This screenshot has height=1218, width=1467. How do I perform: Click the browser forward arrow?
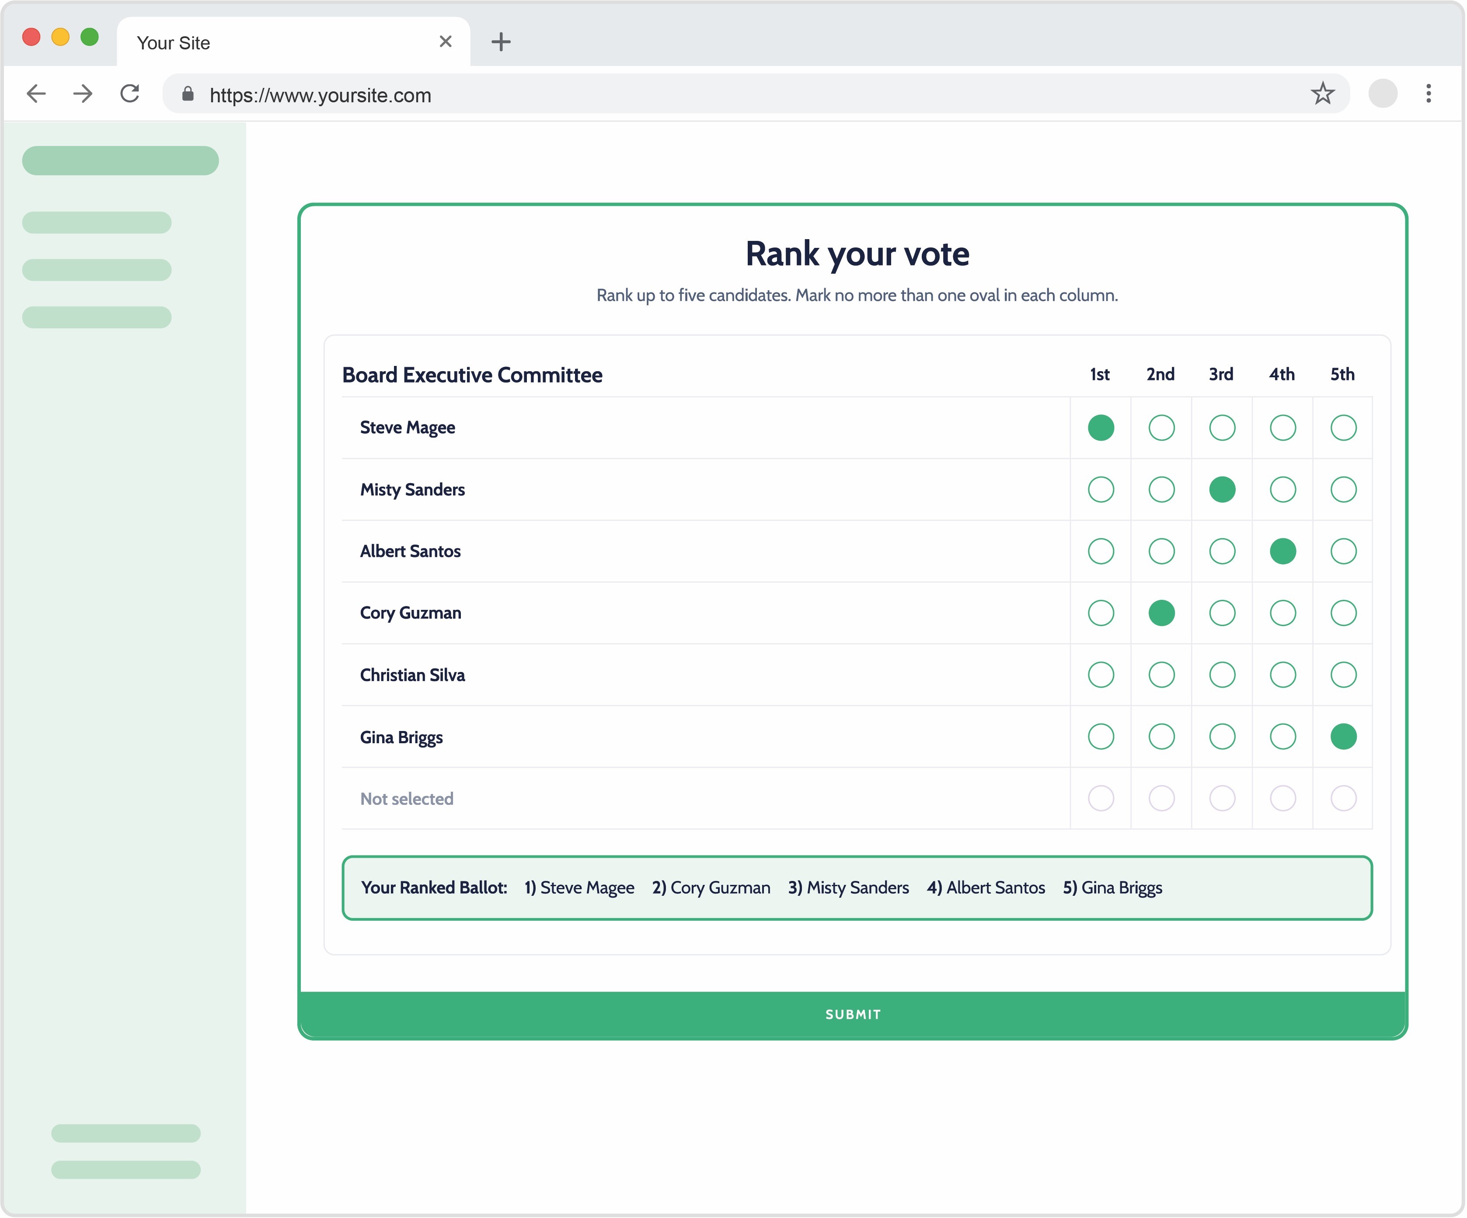[x=83, y=94]
